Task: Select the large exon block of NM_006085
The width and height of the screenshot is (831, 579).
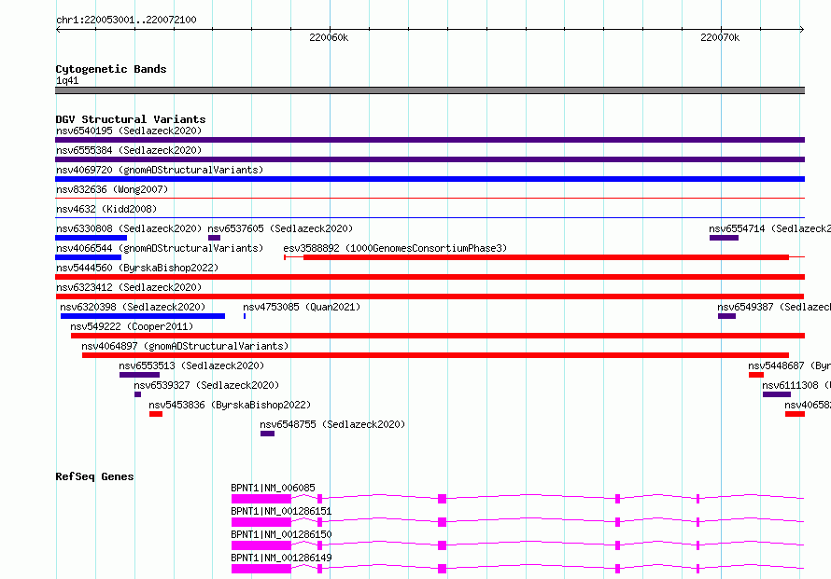Action: (x=261, y=499)
